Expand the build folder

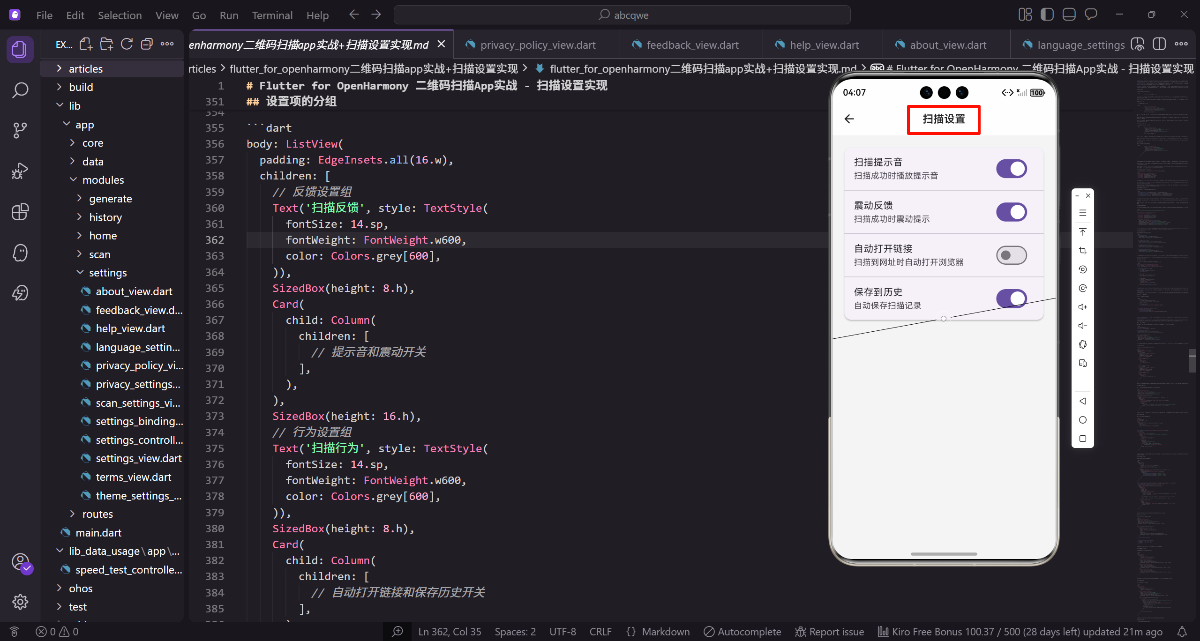(112, 87)
